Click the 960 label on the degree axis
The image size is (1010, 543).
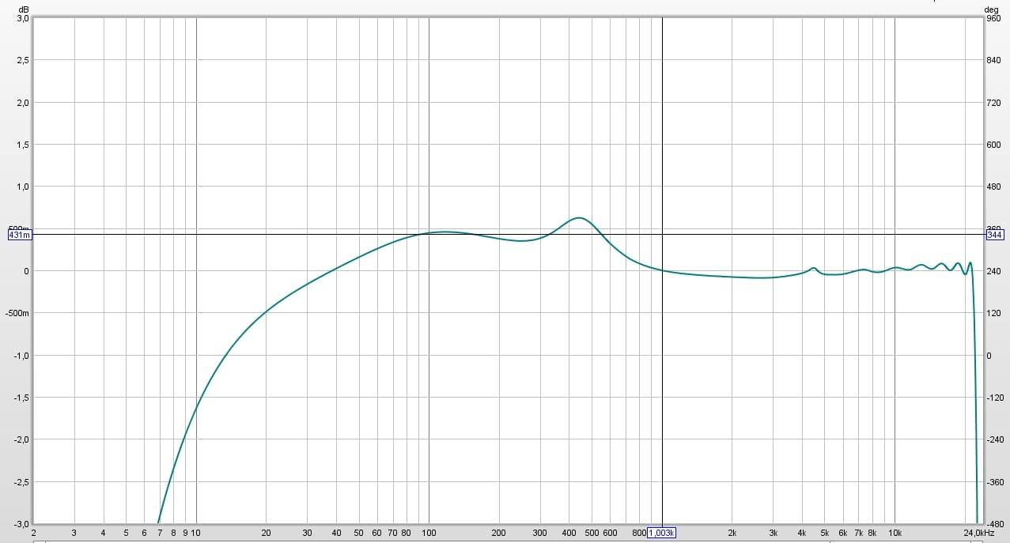[x=992, y=18]
